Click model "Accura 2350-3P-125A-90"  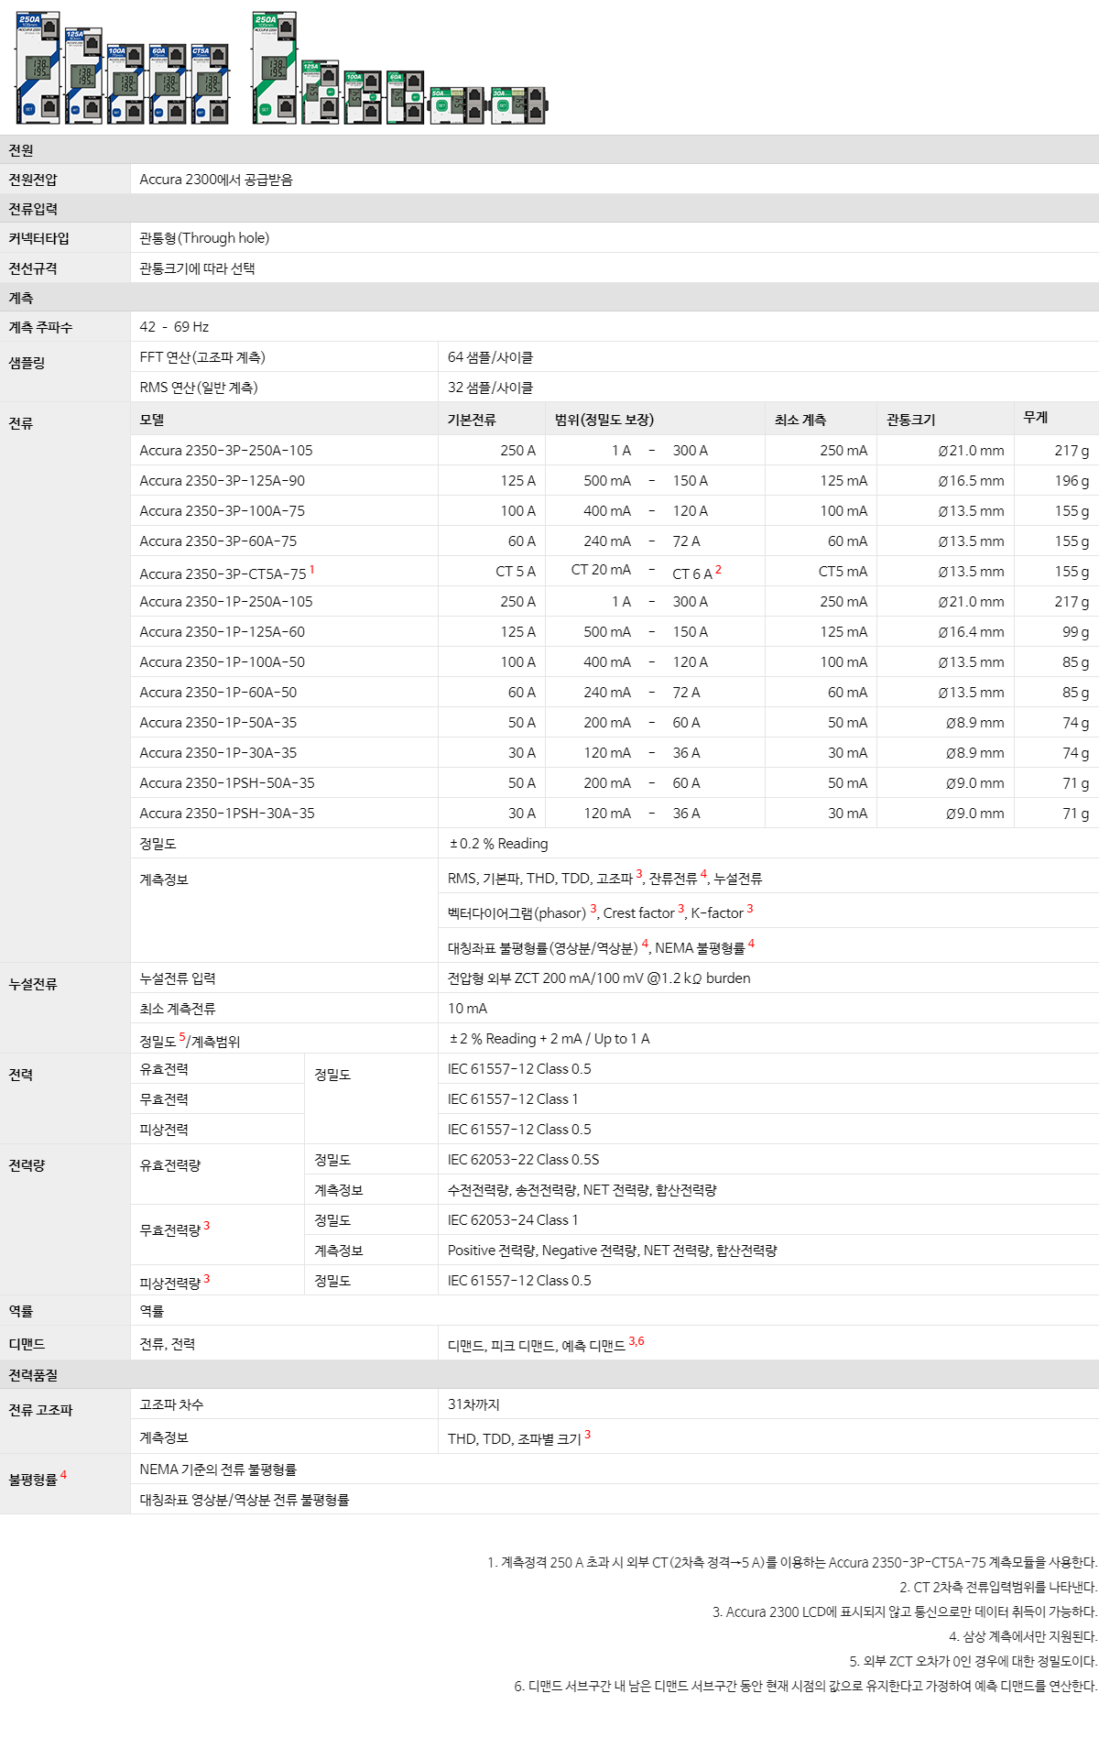coord(223,481)
